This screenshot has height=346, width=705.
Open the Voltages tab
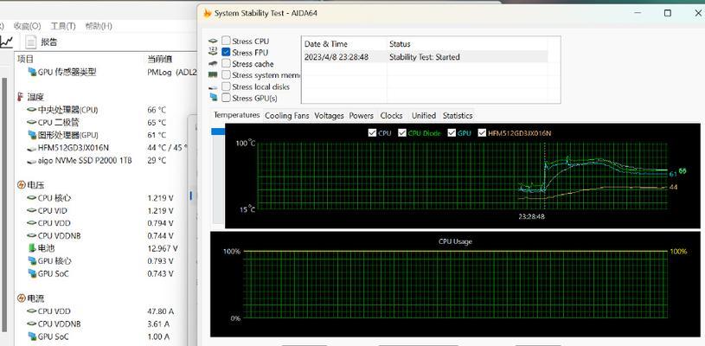tap(329, 116)
